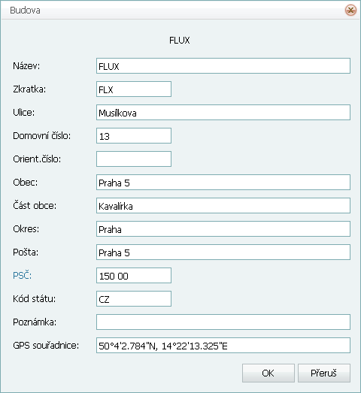Click the Domovní číslo field with 13
The image size is (361, 393).
pos(134,135)
